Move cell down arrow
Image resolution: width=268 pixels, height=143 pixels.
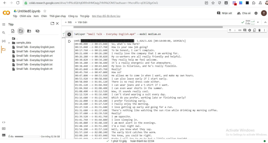click(235, 30)
